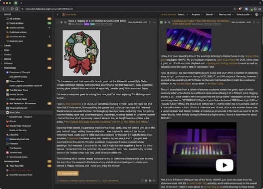Screen dimensions: 263x189
Task: Open the Adaptive view mode dropdown
Action: 197,14
